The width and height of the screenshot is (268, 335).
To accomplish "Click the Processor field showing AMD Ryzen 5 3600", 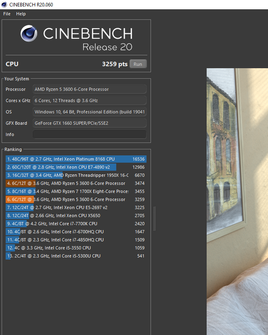I will [89, 89].
